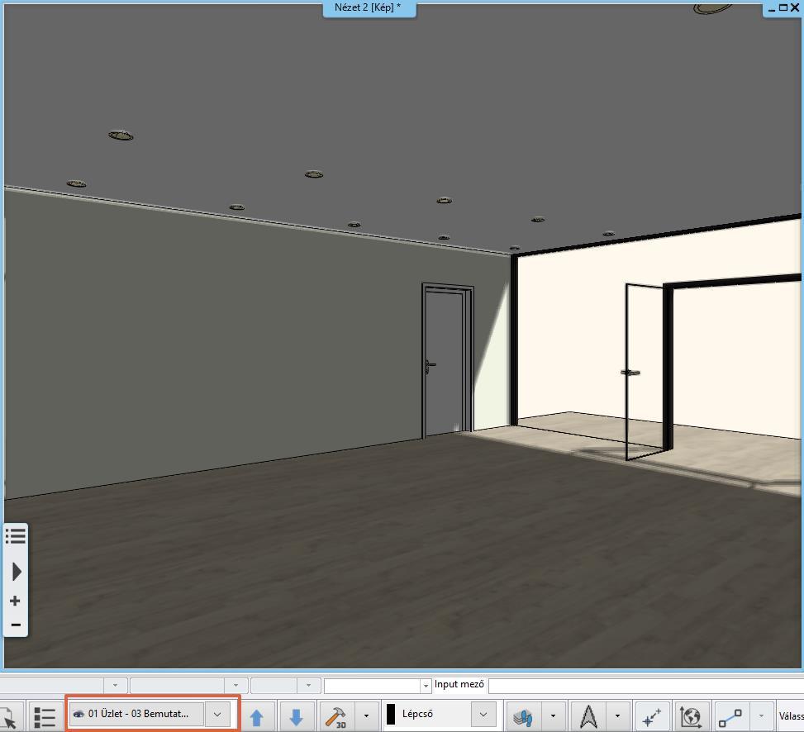Screen dimensions: 804x732
Task: Expand the line segment tool options arrow
Action: point(761,716)
